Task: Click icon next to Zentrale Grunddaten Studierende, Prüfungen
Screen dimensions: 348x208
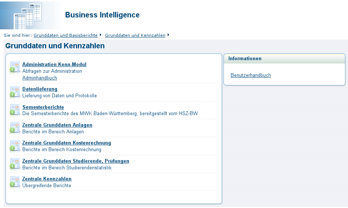Action: (x=15, y=163)
